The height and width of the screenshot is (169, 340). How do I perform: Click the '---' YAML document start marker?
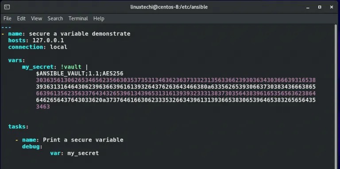coord(6,27)
